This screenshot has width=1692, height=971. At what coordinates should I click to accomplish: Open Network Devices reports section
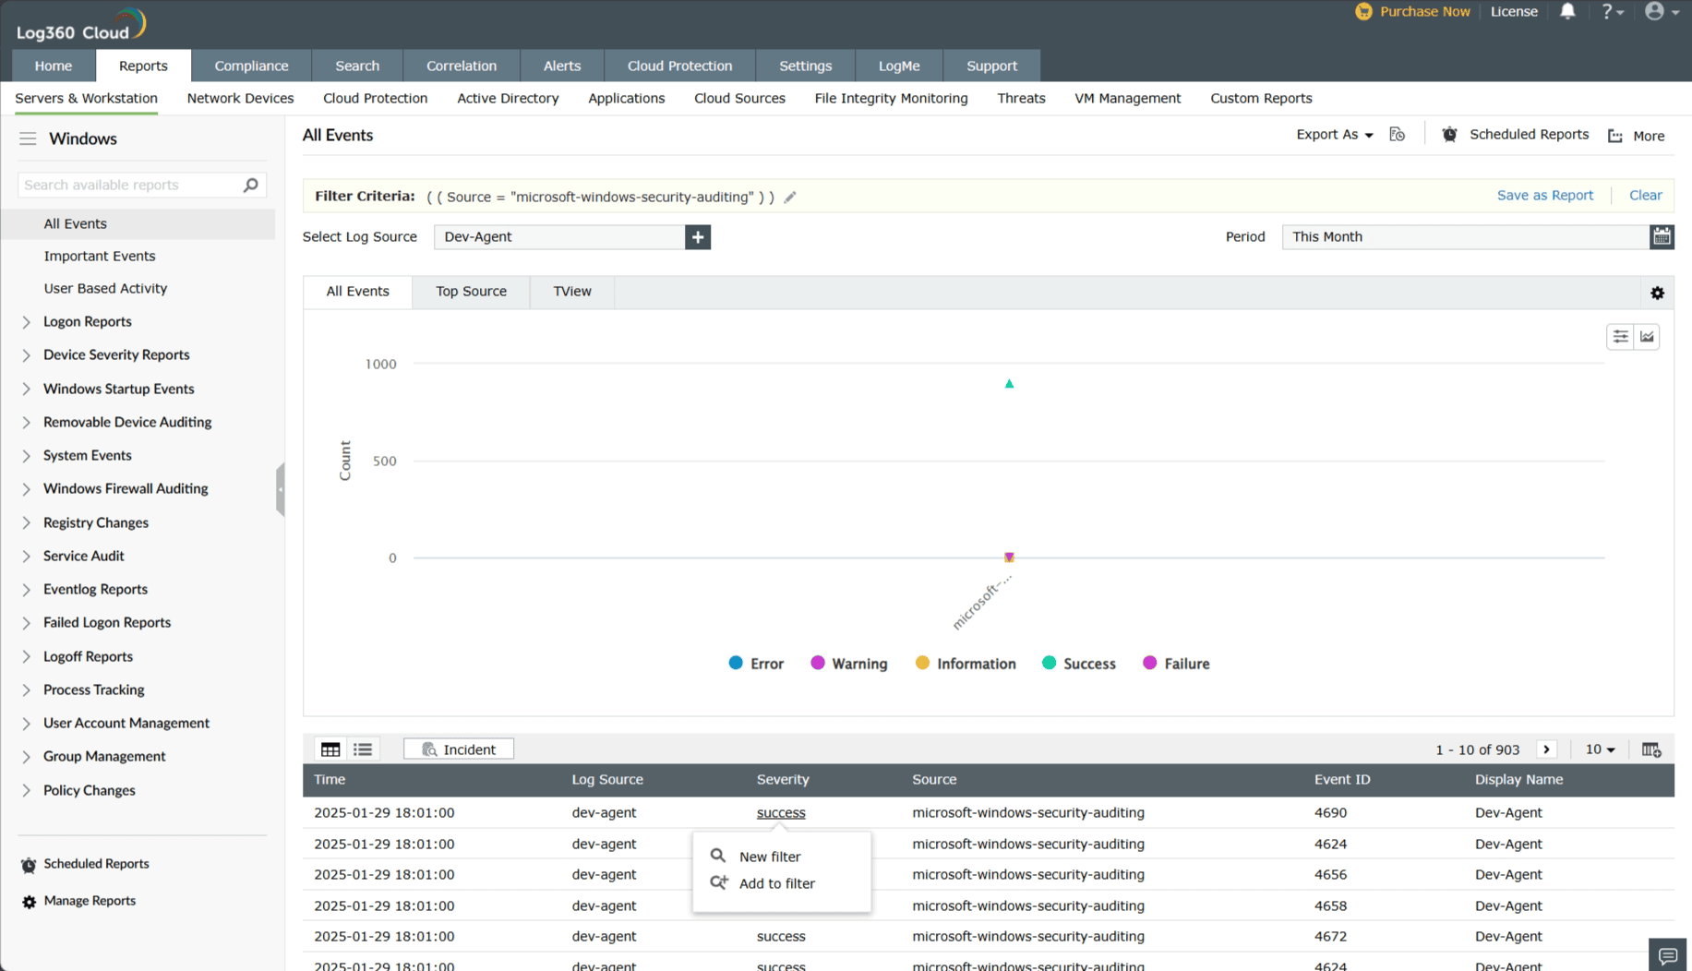pos(240,98)
